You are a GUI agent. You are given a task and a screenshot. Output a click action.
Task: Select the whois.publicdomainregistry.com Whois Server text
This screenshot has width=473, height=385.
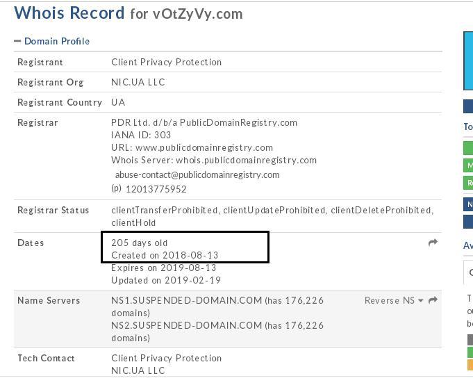(246, 160)
